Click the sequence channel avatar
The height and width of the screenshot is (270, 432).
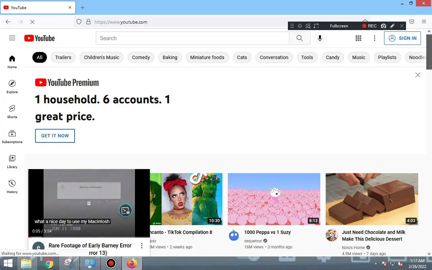pos(234,235)
